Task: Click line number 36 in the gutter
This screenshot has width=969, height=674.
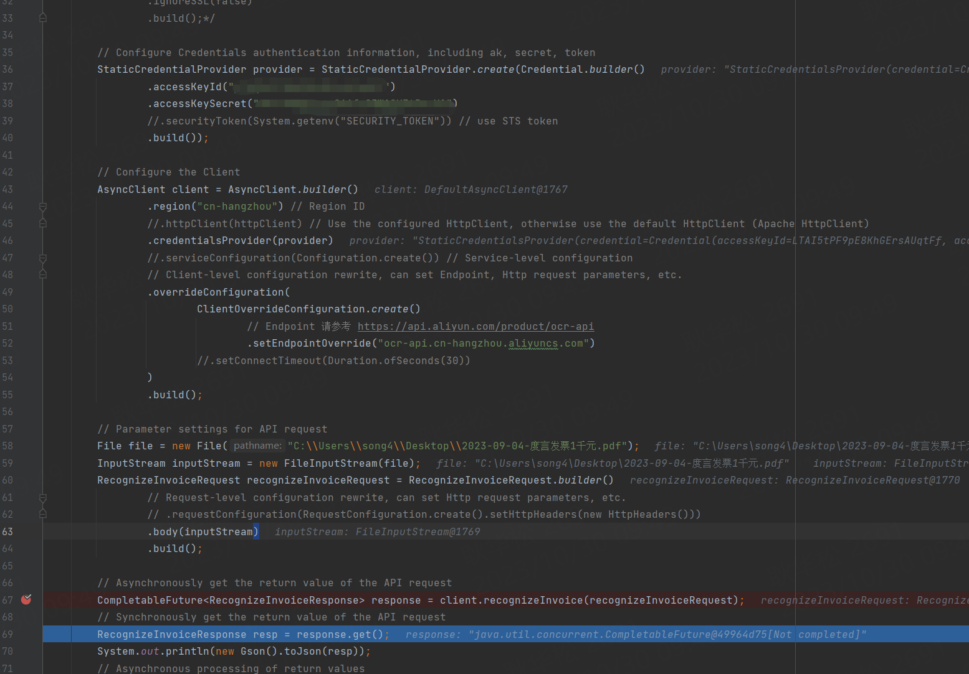Action: click(x=7, y=69)
